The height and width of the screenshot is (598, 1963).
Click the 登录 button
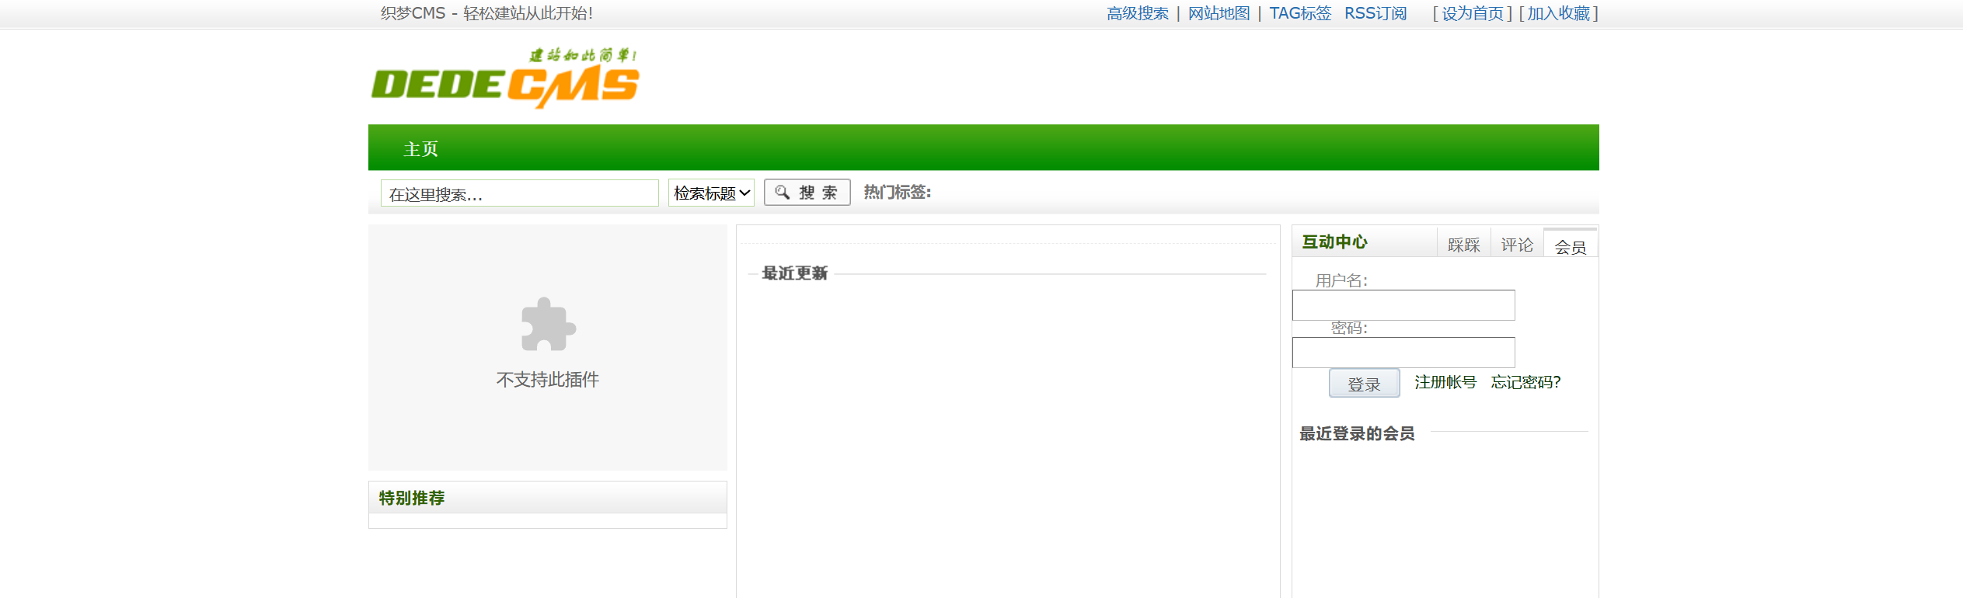coord(1364,383)
